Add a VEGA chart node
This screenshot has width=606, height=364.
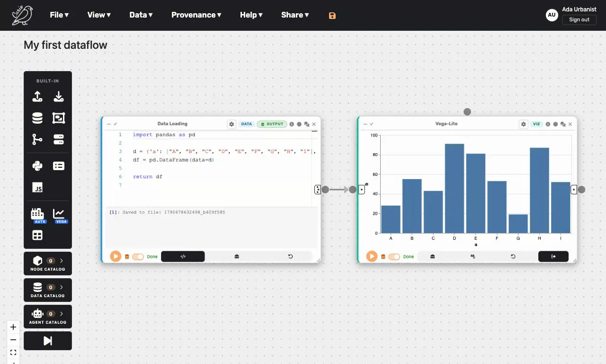pos(59,215)
